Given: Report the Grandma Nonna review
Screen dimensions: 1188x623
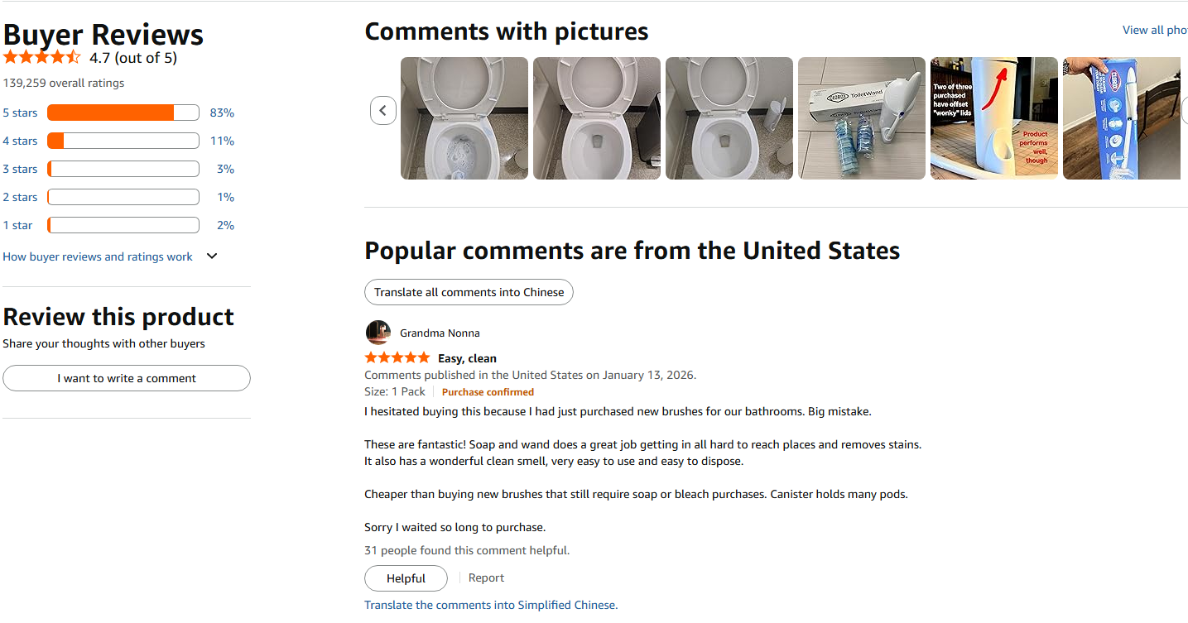Looking at the screenshot, I should pyautogui.click(x=486, y=578).
